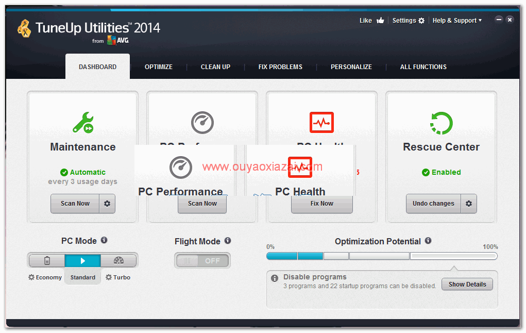This screenshot has width=526, height=333.
Task: Open the Settings menu in title bar
Action: click(408, 21)
